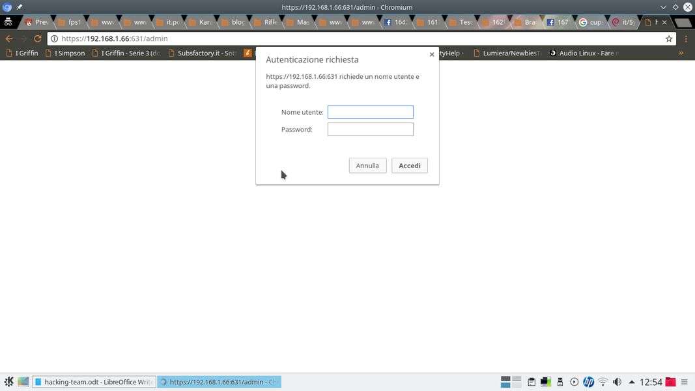The height and width of the screenshot is (391, 695).
Task: Click the browser back arrow
Action: pos(9,38)
